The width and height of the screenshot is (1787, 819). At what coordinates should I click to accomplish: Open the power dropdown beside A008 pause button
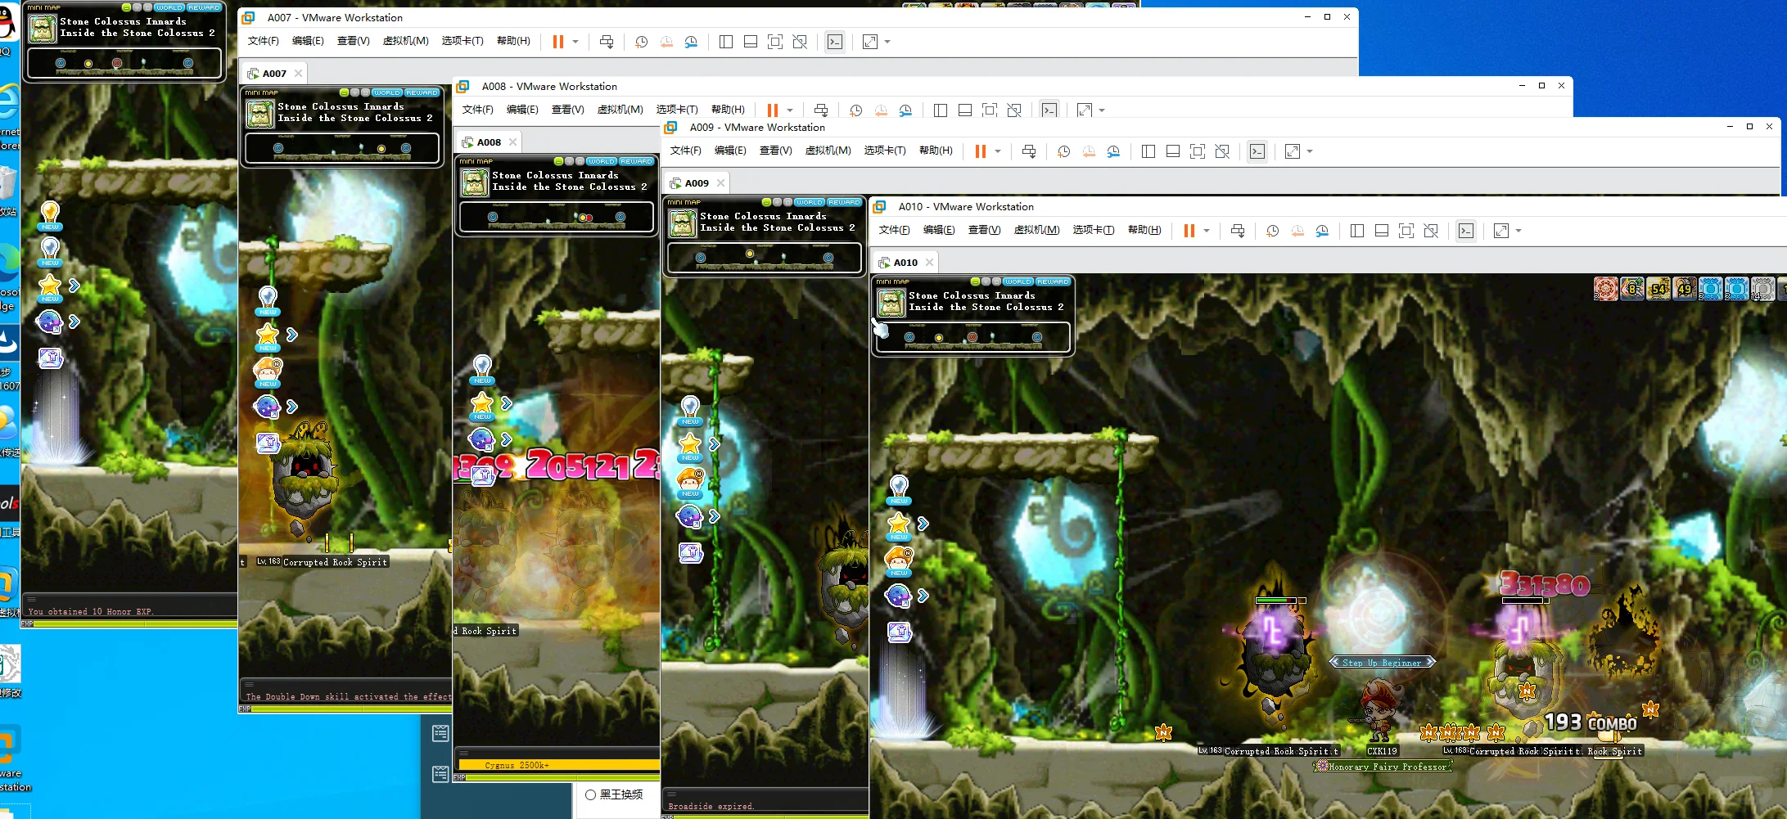[790, 110]
